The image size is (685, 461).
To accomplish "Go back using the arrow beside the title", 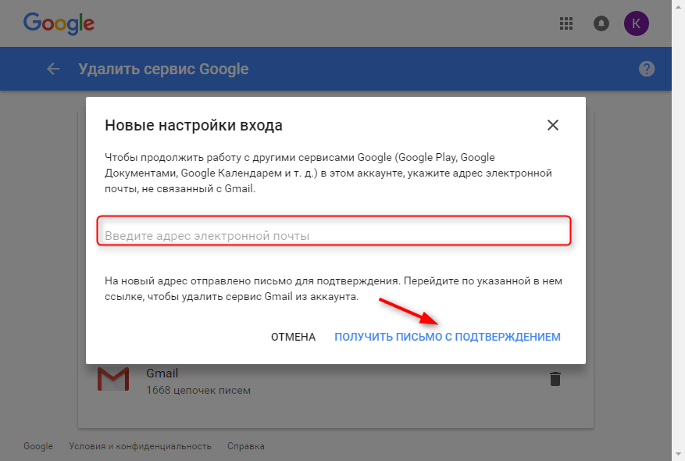I will pyautogui.click(x=53, y=69).
